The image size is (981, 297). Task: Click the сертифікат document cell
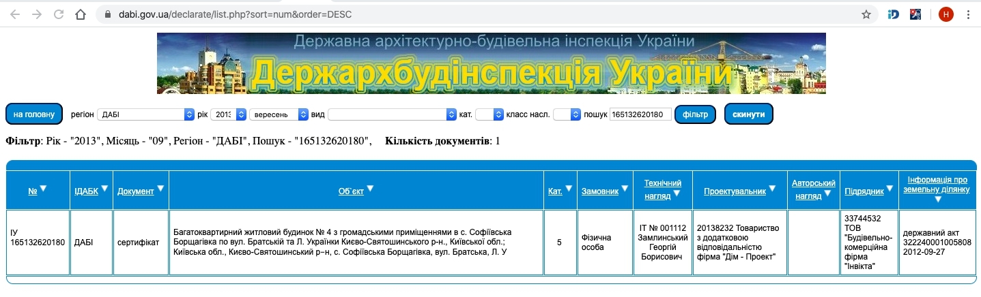click(x=141, y=243)
